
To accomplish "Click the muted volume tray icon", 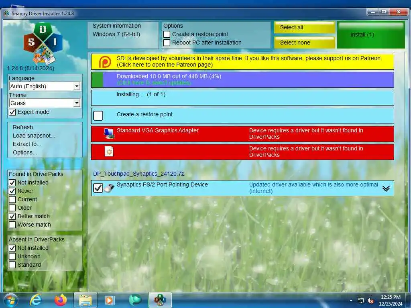I will [370, 301].
